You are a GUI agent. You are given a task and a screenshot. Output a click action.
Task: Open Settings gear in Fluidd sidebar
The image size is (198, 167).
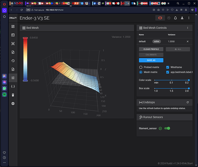click(x=13, y=104)
